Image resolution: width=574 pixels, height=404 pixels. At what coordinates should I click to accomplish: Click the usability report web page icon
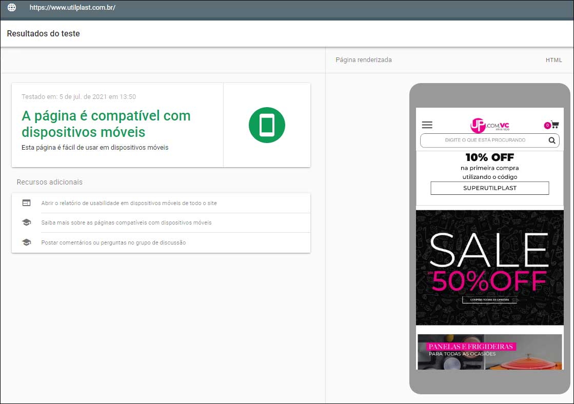(x=27, y=203)
